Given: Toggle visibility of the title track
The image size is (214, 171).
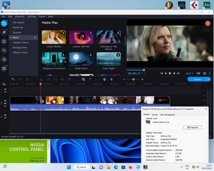Looking at the screenshot, I should point(5,89).
